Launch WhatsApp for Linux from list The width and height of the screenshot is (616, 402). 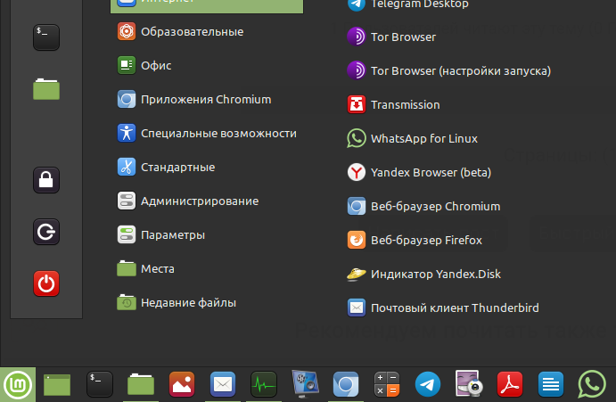coord(413,138)
